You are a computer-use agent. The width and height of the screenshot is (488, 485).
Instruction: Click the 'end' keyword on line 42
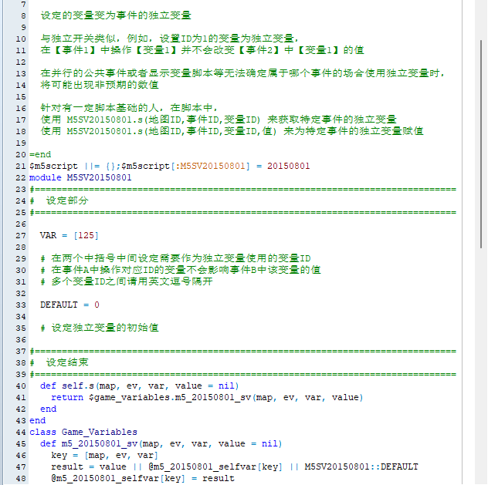[48, 409]
